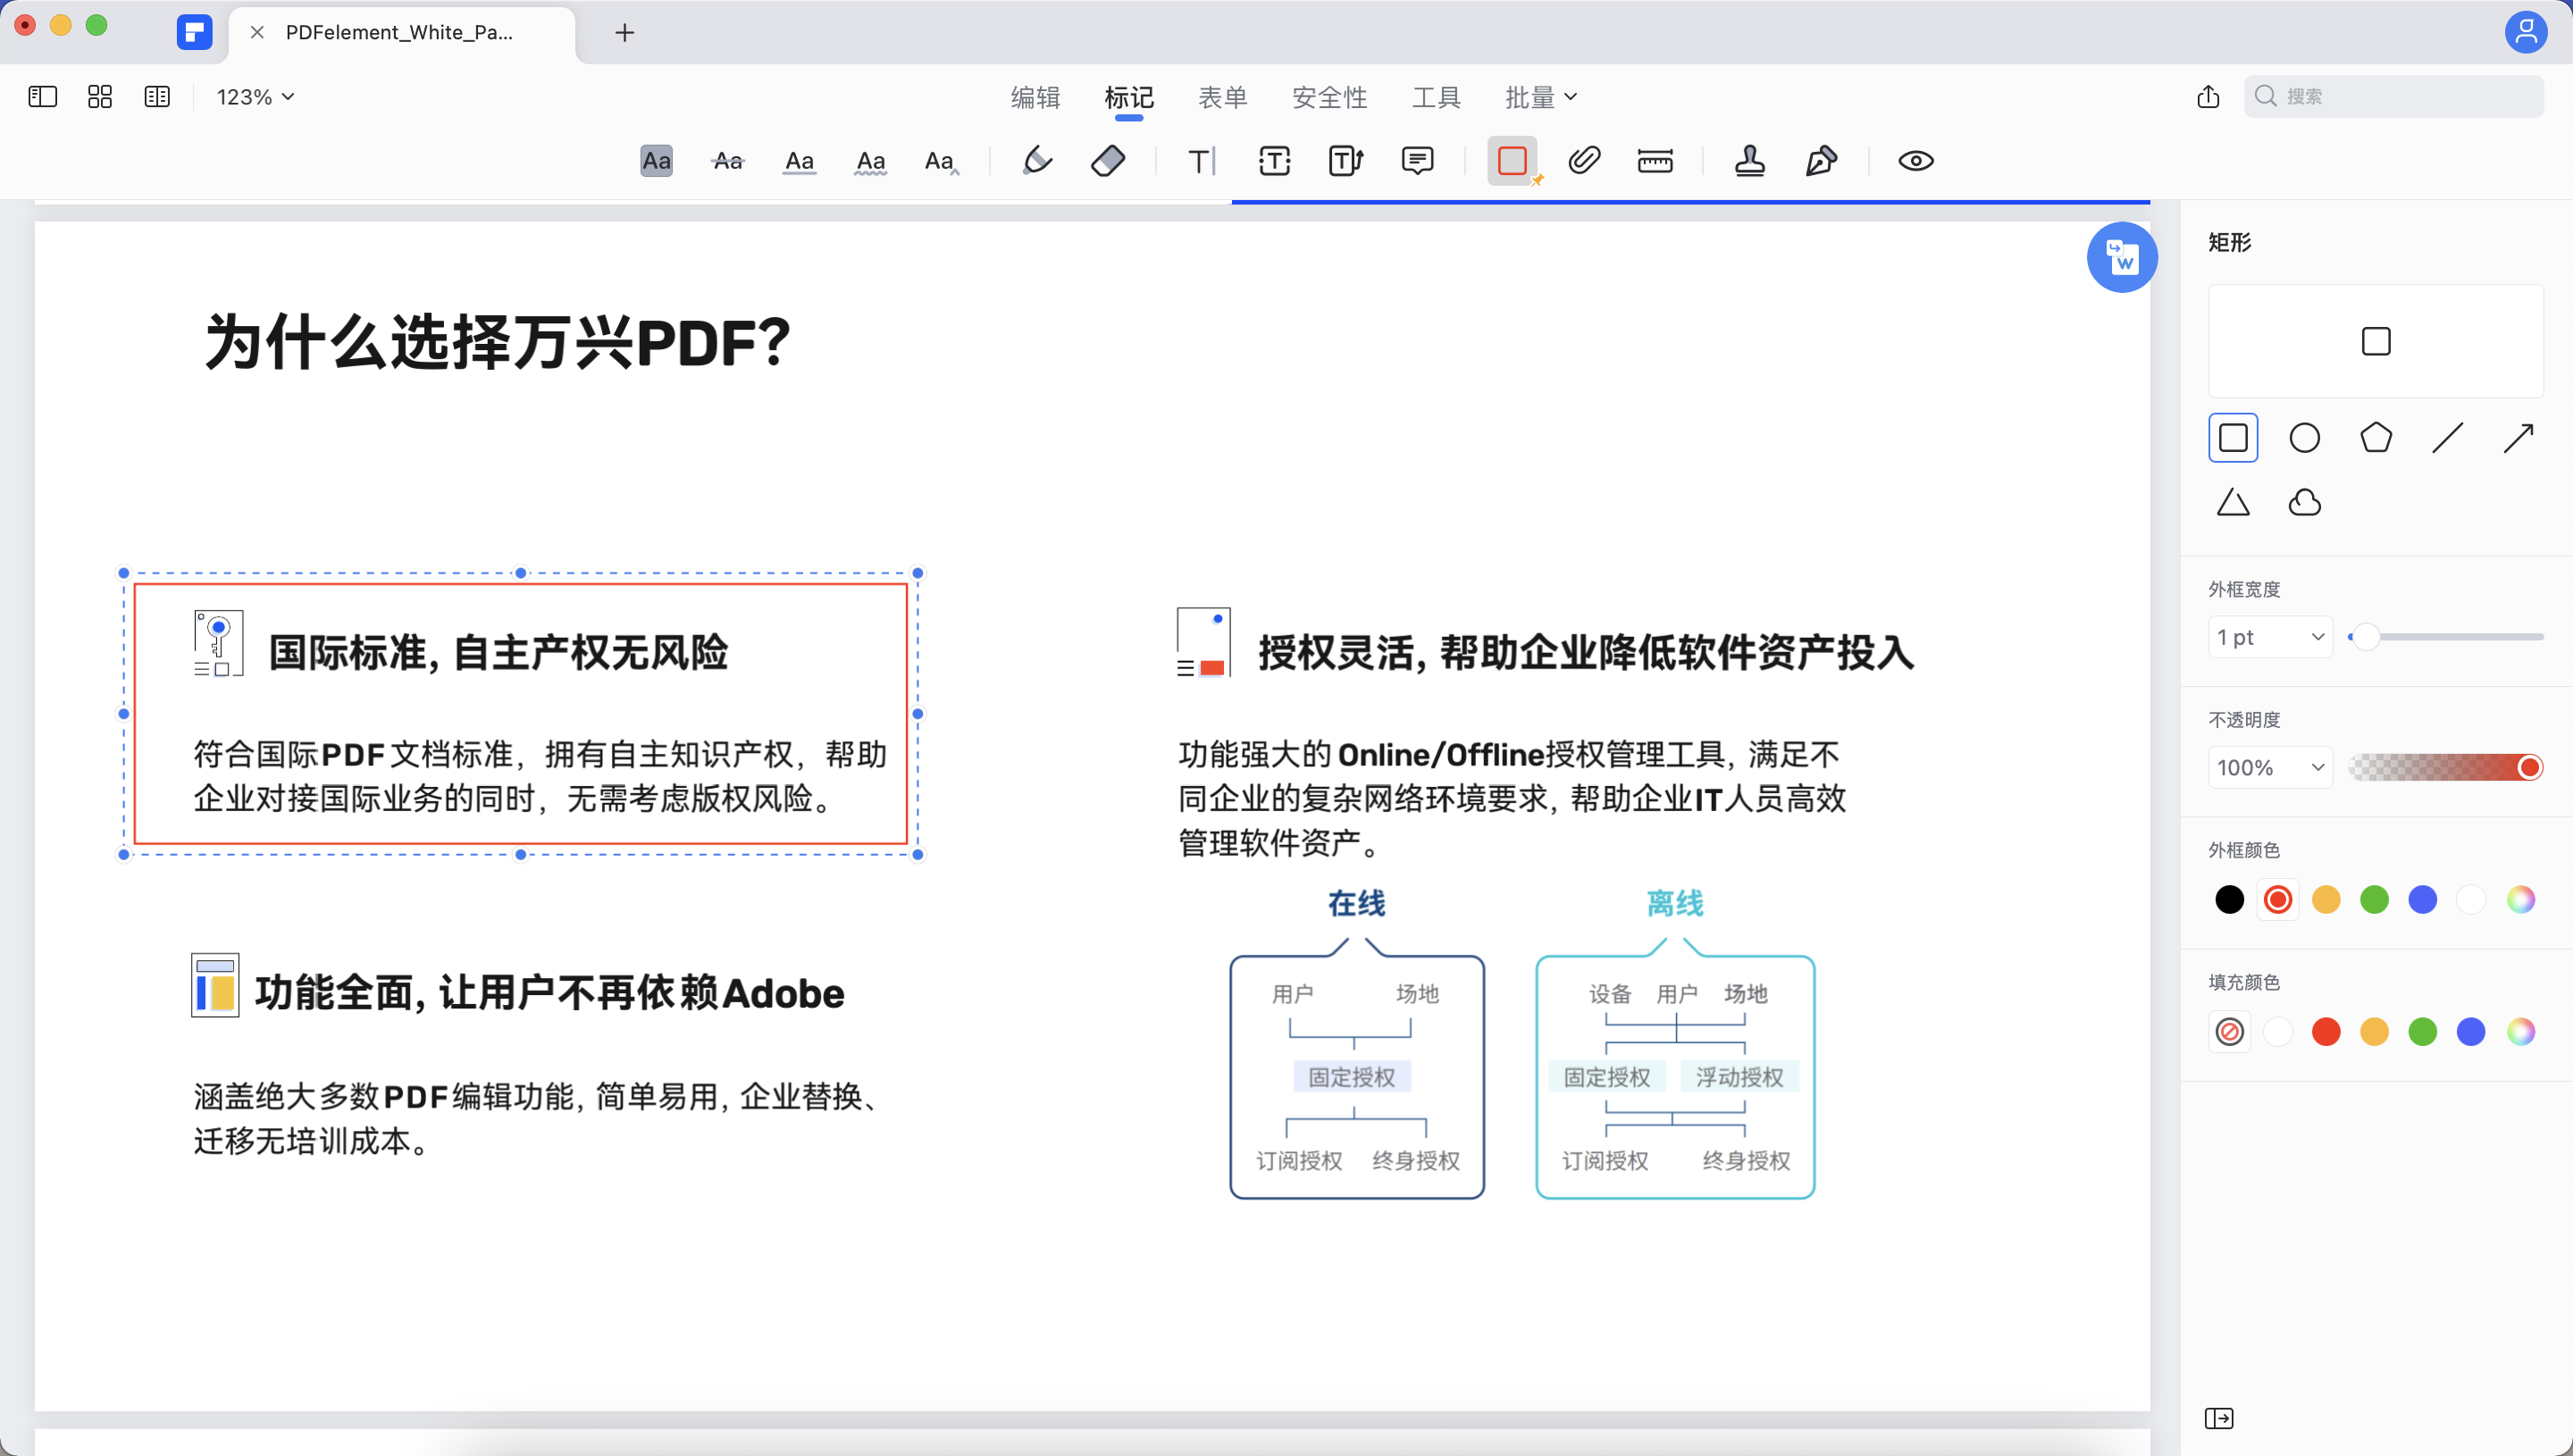Image resolution: width=2573 pixels, height=1456 pixels.
Task: Expand the opacity 100% dropdown
Action: click(2268, 766)
